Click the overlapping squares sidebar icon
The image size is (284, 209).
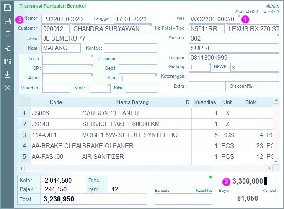point(7,48)
